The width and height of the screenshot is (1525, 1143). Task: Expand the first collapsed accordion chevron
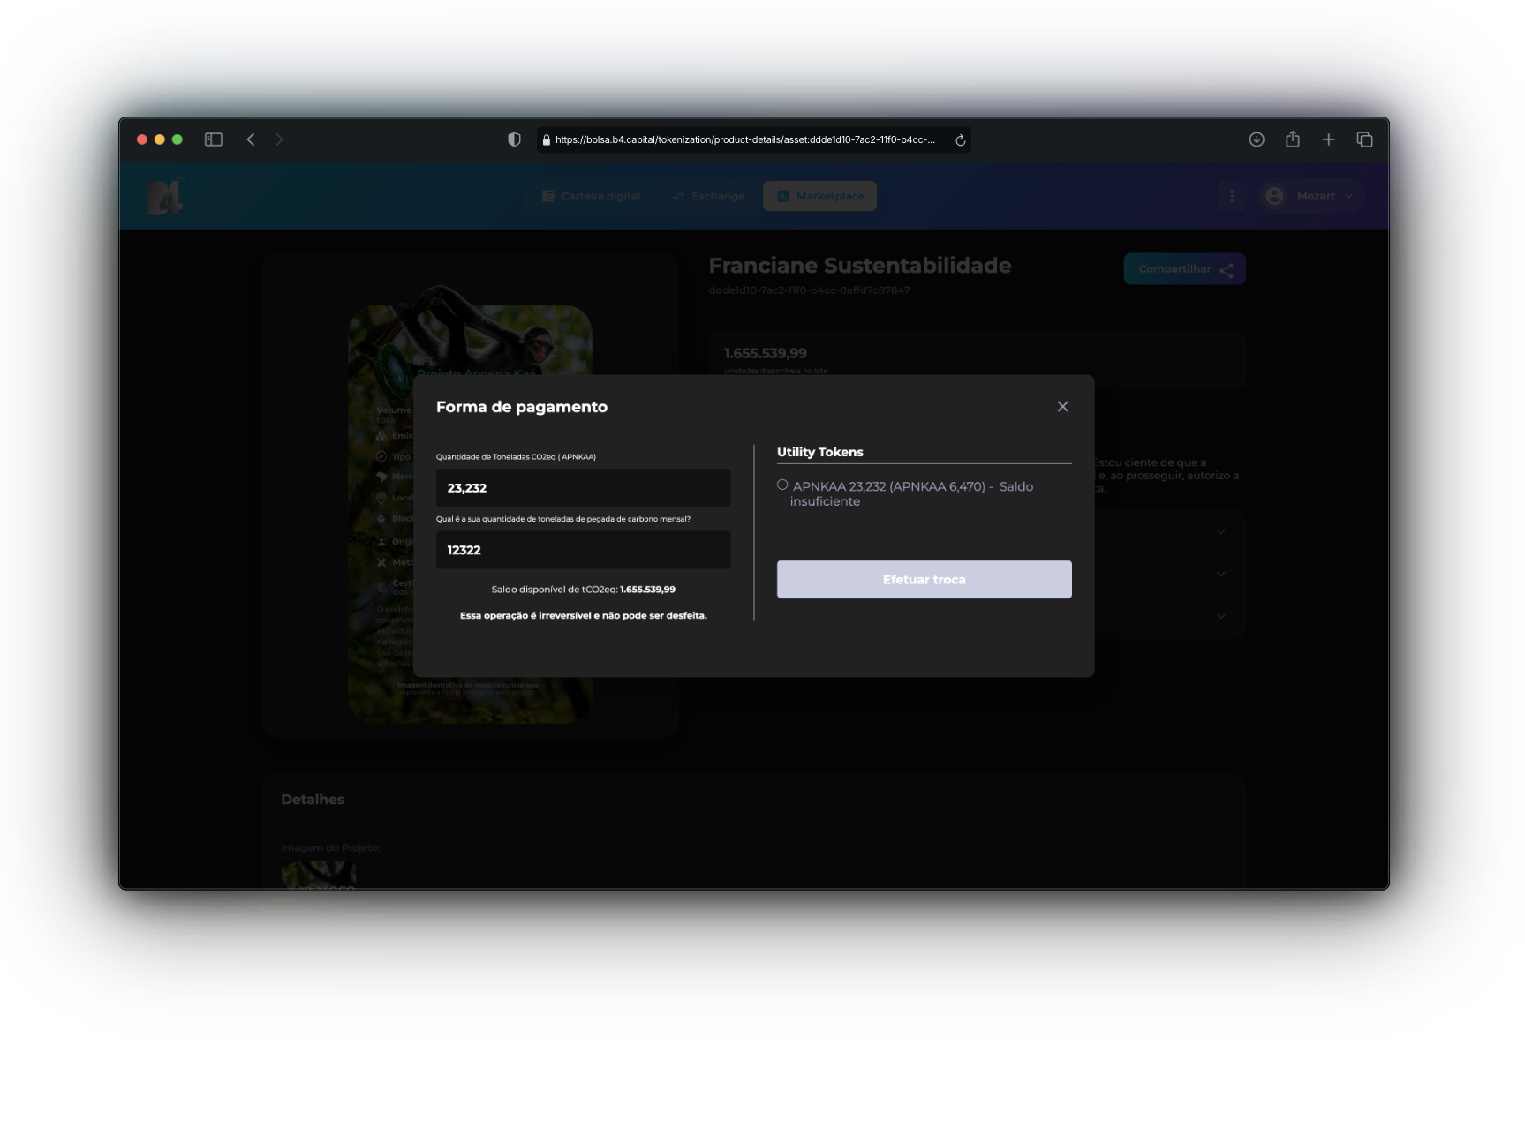click(x=1220, y=531)
